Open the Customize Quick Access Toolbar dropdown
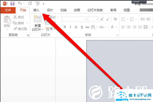The height and width of the screenshot is (102, 153). pyautogui.click(x=43, y=4)
